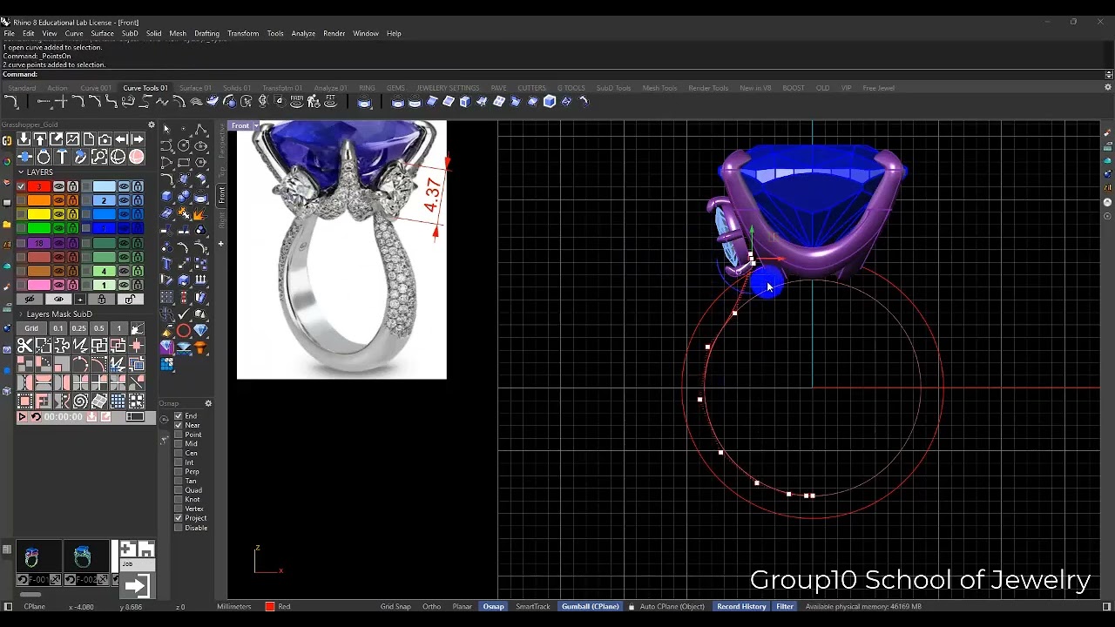The image size is (1115, 627).
Task: Click the spiral icon in the Layers Mask grid
Action: pos(81,401)
